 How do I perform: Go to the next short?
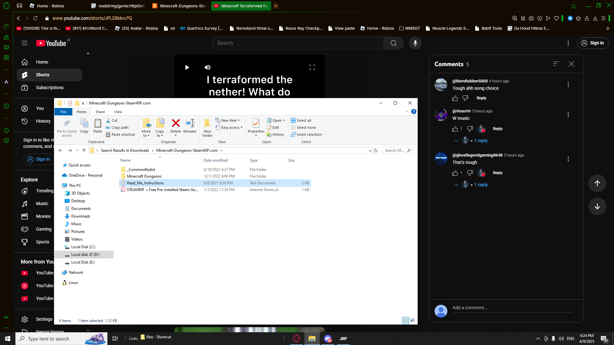pyautogui.click(x=597, y=206)
